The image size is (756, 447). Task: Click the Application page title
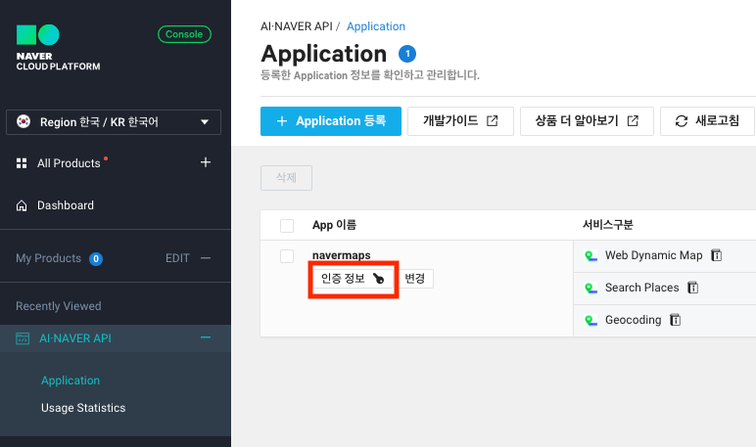point(324,54)
